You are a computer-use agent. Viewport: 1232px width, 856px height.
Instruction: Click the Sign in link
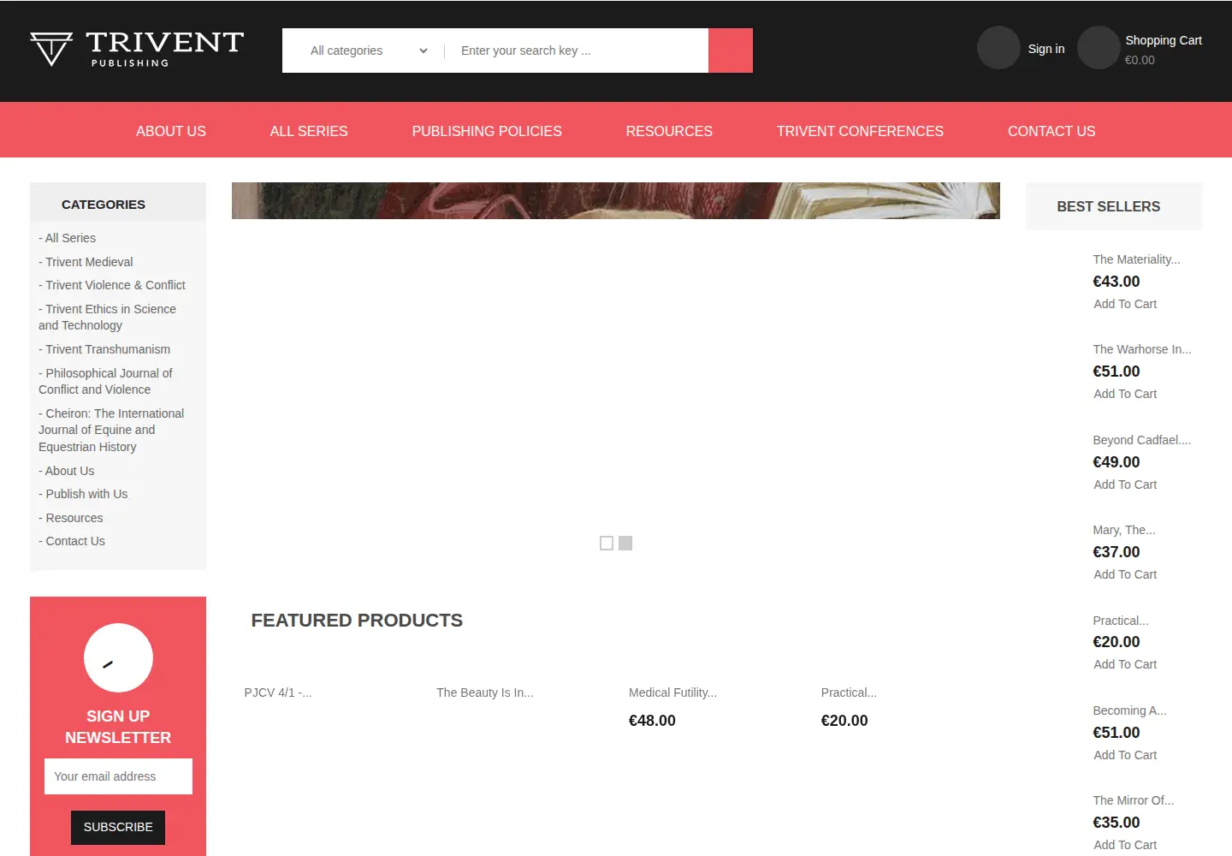(1046, 49)
